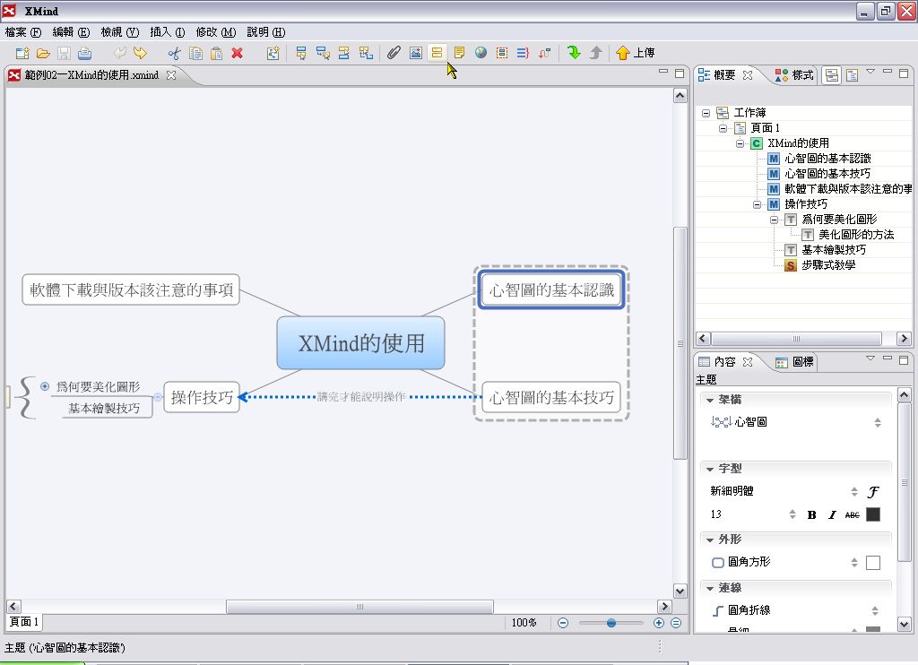Open the 修改 menu
918x665 pixels.
pyautogui.click(x=215, y=32)
